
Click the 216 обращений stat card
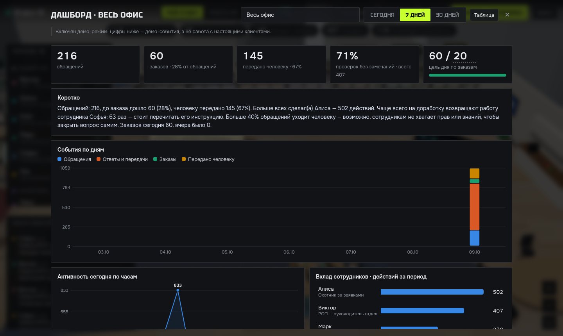coord(95,64)
